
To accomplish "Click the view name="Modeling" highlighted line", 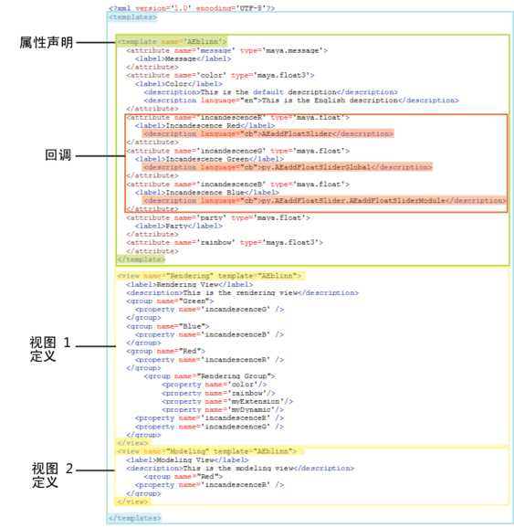I will click(210, 451).
